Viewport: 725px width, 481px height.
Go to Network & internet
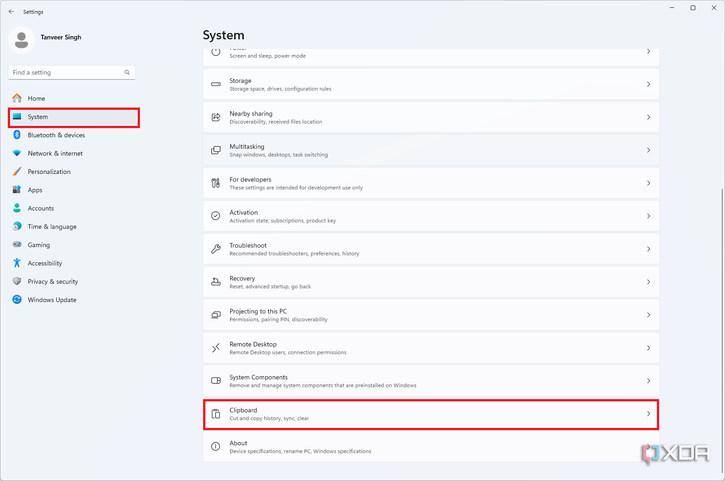click(x=72, y=153)
